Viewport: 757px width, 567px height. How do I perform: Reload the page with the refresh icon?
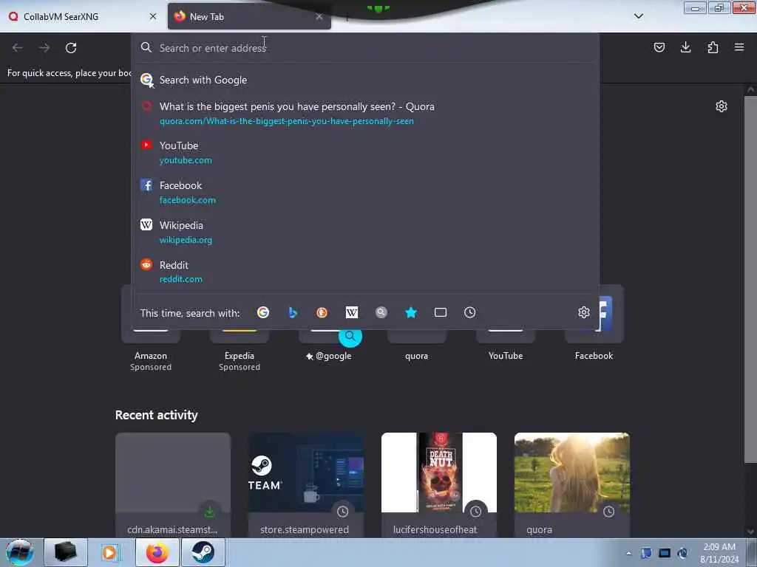(71, 48)
